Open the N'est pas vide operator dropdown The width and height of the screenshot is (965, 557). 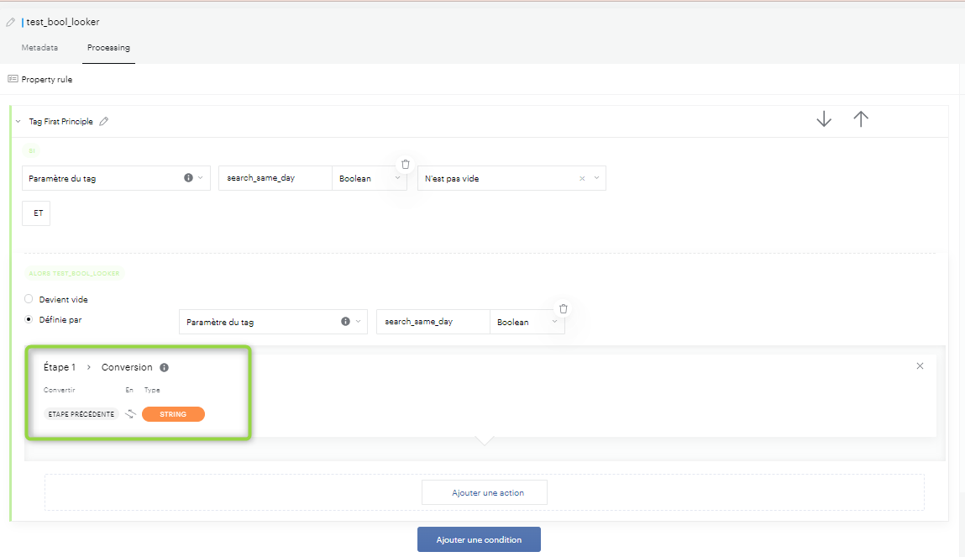click(x=597, y=179)
